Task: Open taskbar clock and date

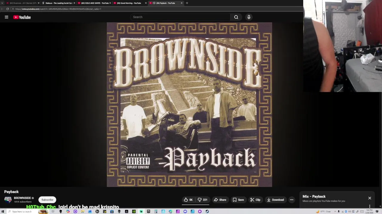Action: (x=369, y=212)
